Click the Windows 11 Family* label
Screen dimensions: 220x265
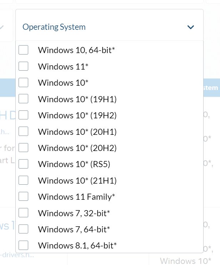point(76,197)
